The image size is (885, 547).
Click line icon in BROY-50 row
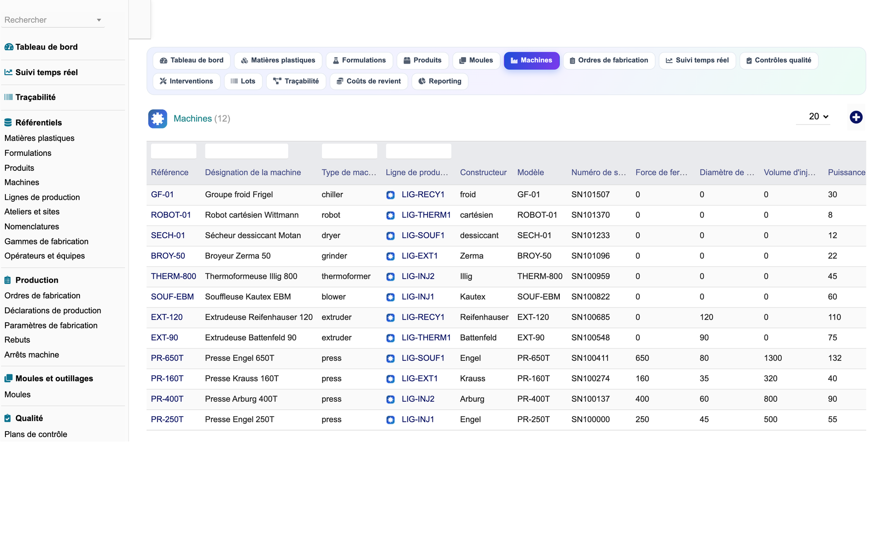[x=390, y=256]
